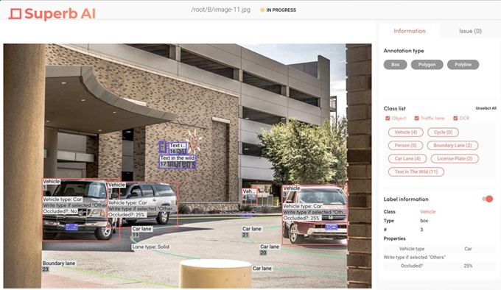Uncheck the Traffic lane checkbox
Screen dimensions: 501x290
(417, 118)
